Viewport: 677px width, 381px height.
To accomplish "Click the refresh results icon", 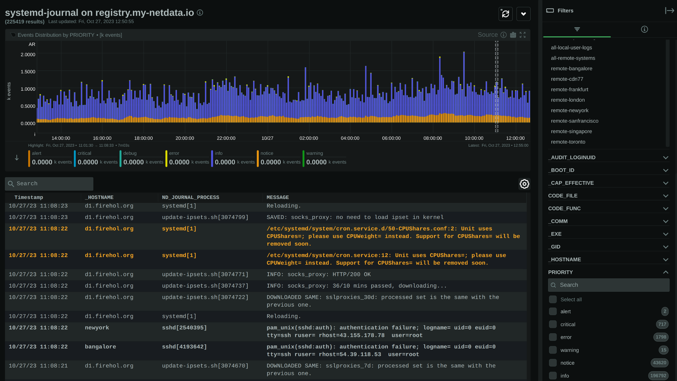I will (x=505, y=14).
